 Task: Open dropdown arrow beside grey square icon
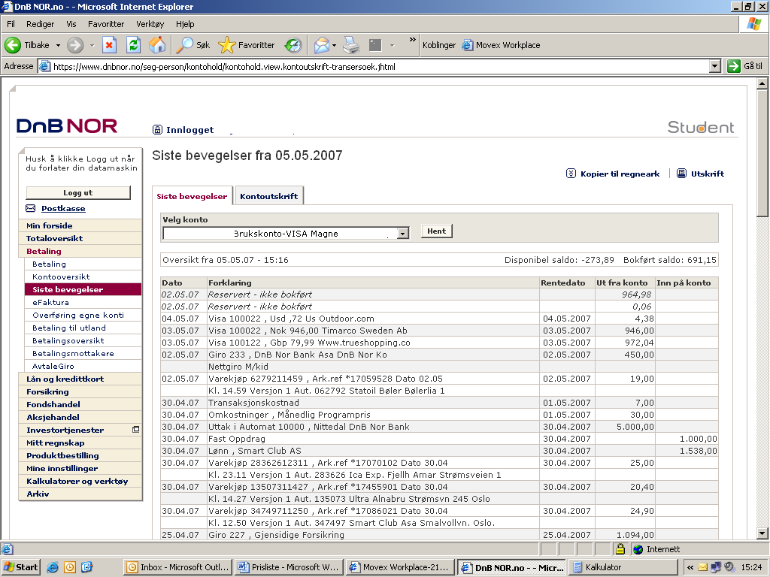392,46
